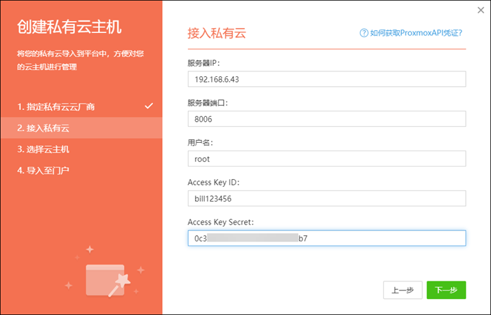This screenshot has width=491, height=315.
Task: Click the 服务器IP label text
Action: (x=204, y=63)
